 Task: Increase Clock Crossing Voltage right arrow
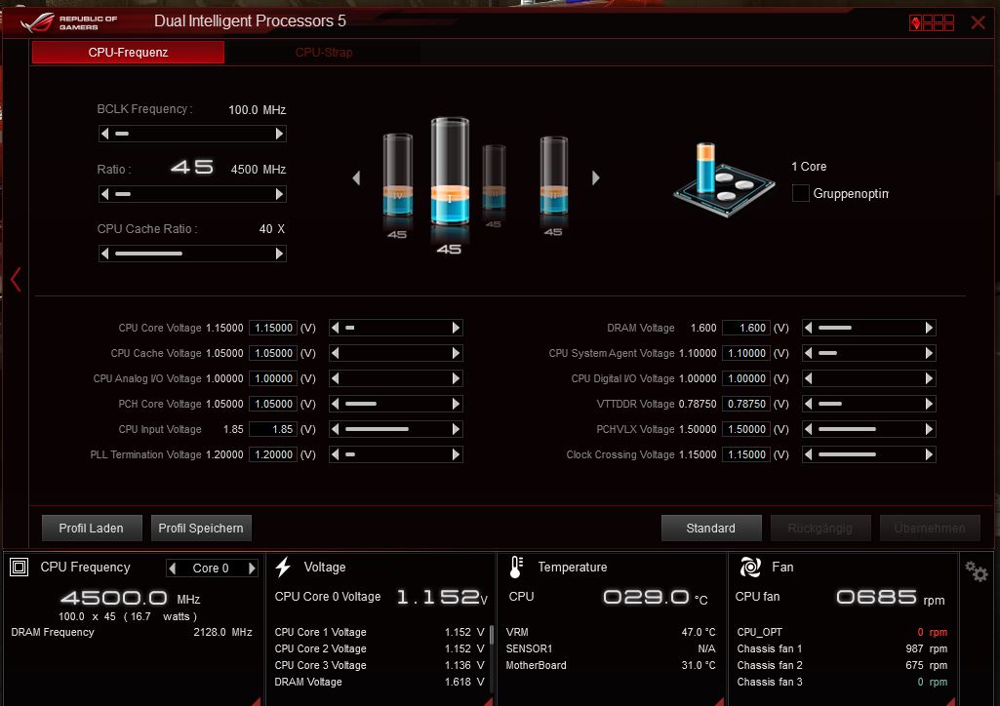(929, 454)
